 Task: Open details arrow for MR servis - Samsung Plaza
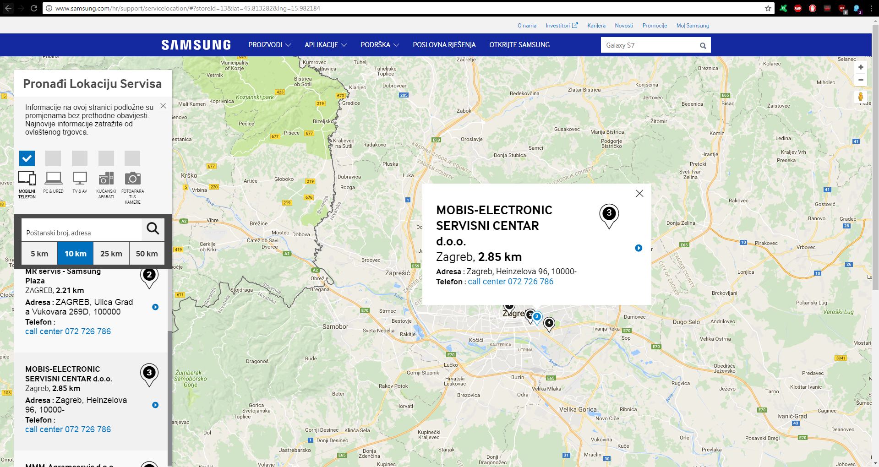point(155,307)
